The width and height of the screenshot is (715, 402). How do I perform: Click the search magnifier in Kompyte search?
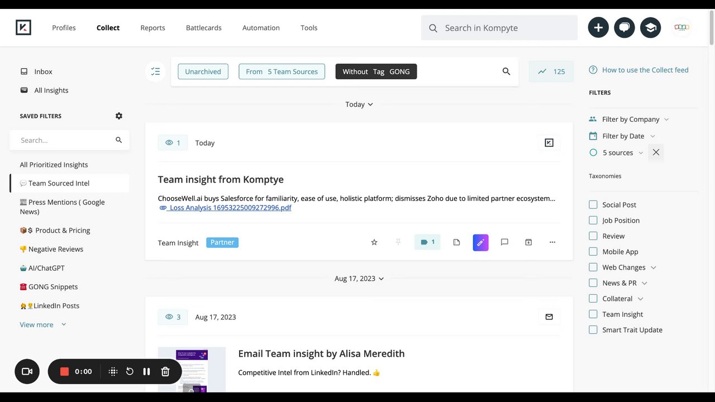coord(433,28)
